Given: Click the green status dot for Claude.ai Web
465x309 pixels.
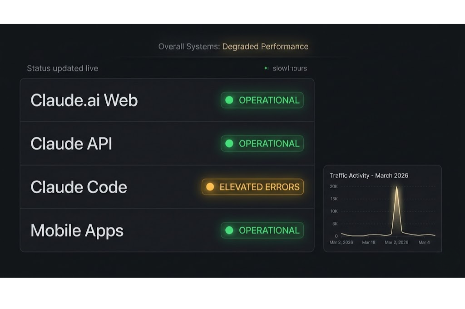Looking at the screenshot, I should 229,100.
